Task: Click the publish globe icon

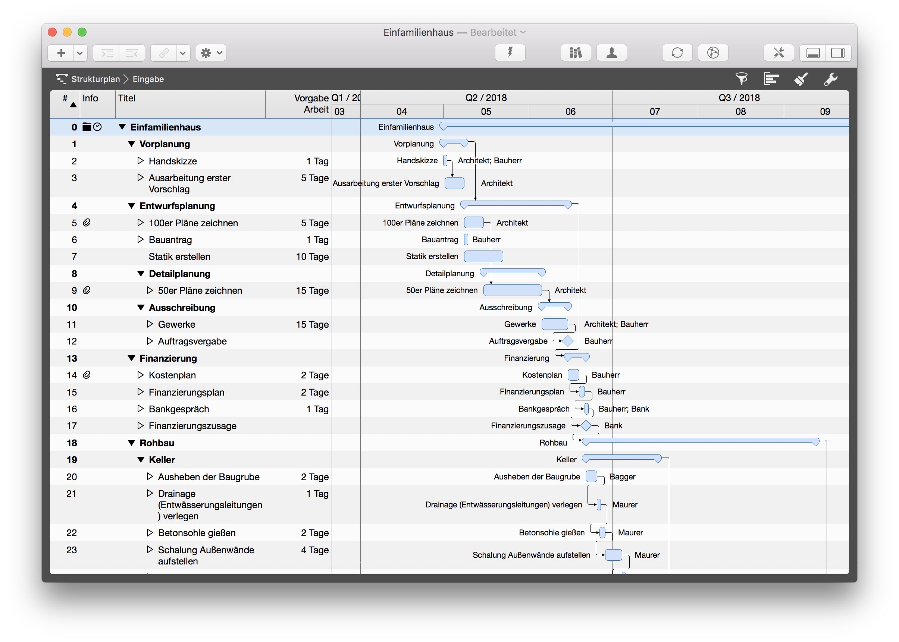Action: (713, 53)
